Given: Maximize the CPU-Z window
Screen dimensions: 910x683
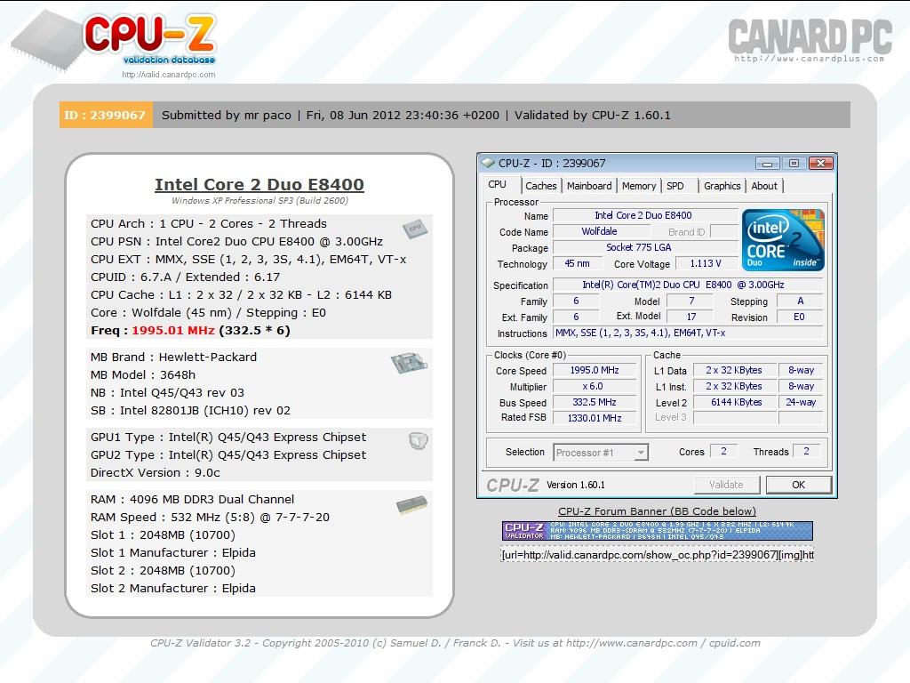Looking at the screenshot, I should point(794,164).
